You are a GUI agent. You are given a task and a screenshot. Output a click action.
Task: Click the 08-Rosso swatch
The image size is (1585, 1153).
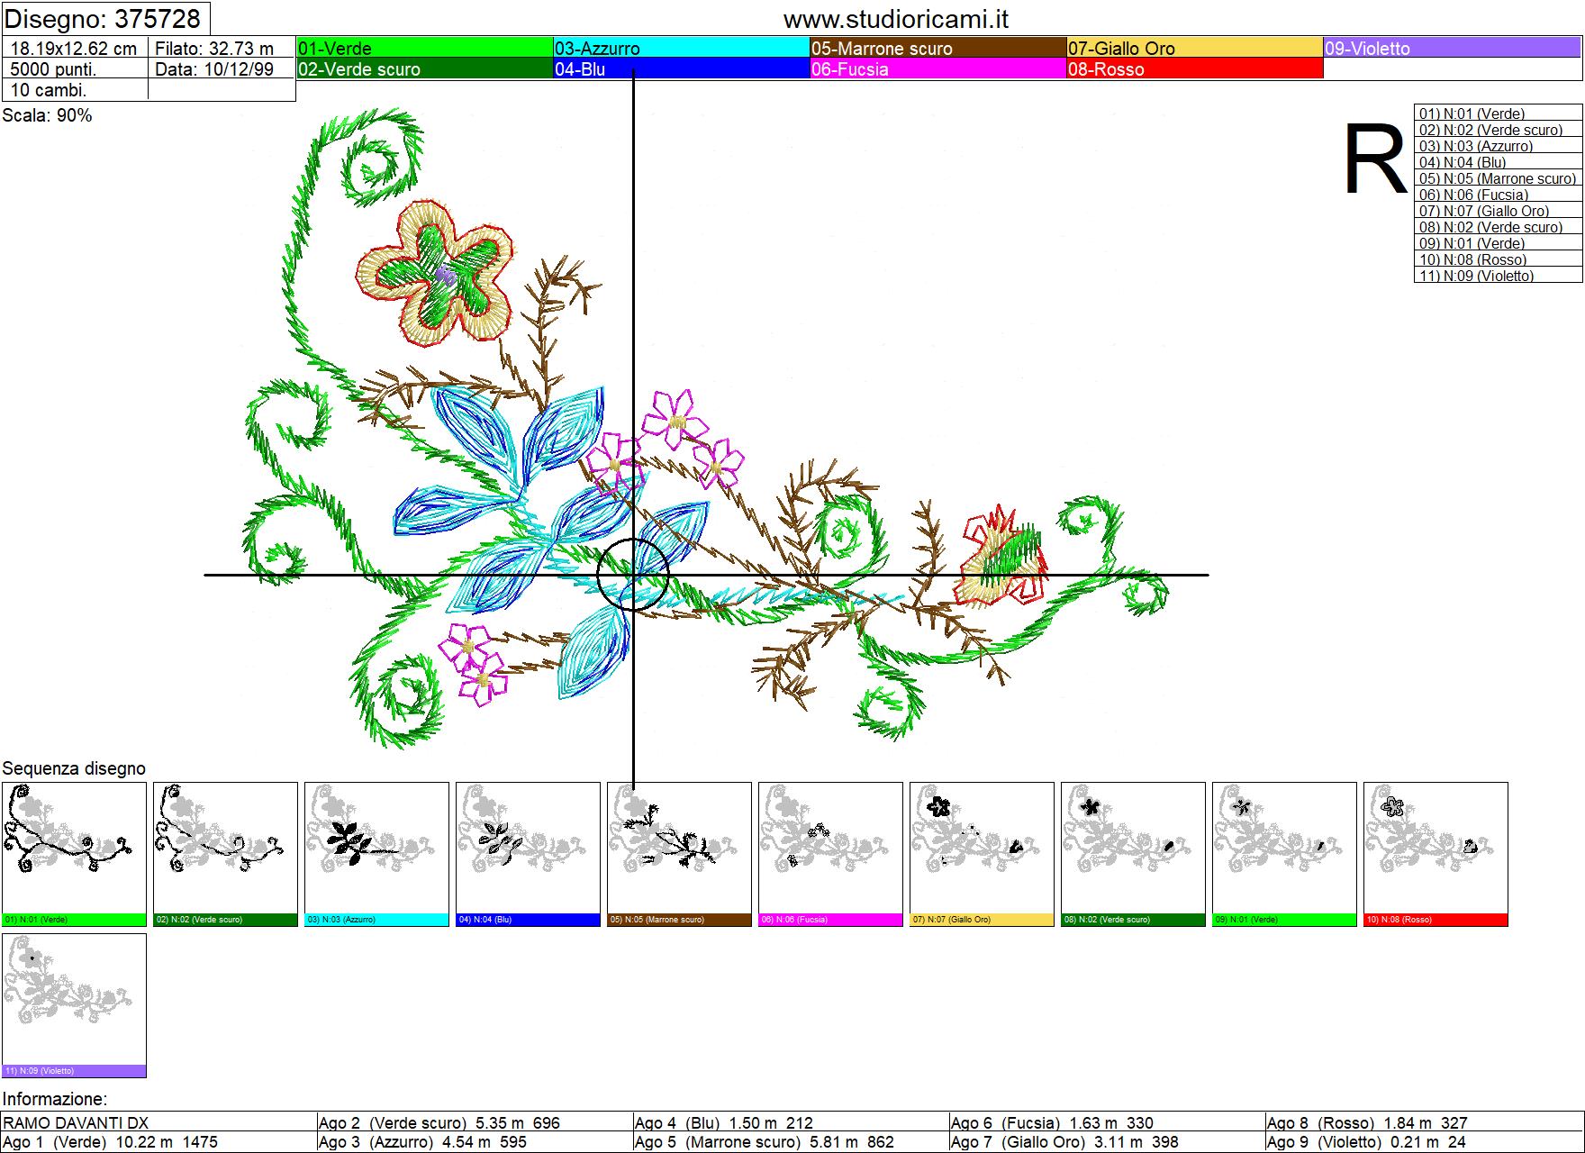1195,68
